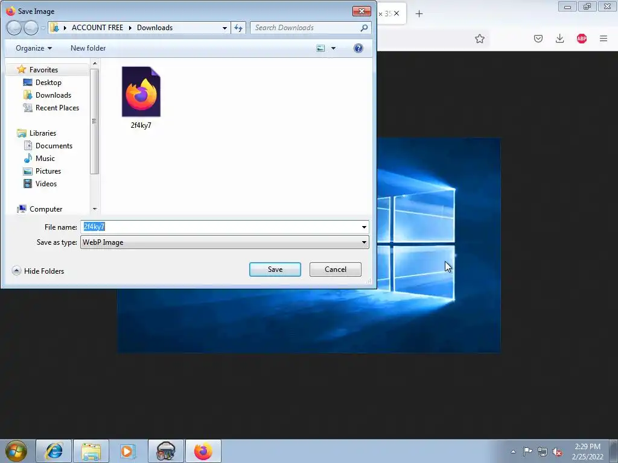Open Documents library

pyautogui.click(x=54, y=146)
